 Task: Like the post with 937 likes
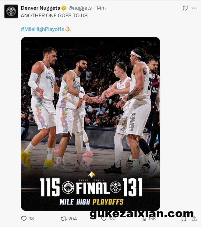pos(104,218)
